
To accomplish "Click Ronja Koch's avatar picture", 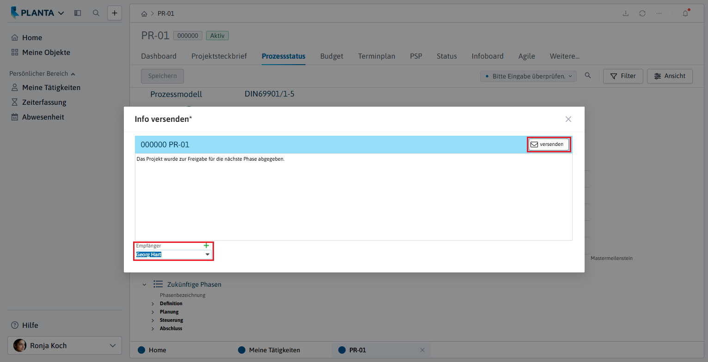I will point(20,345).
